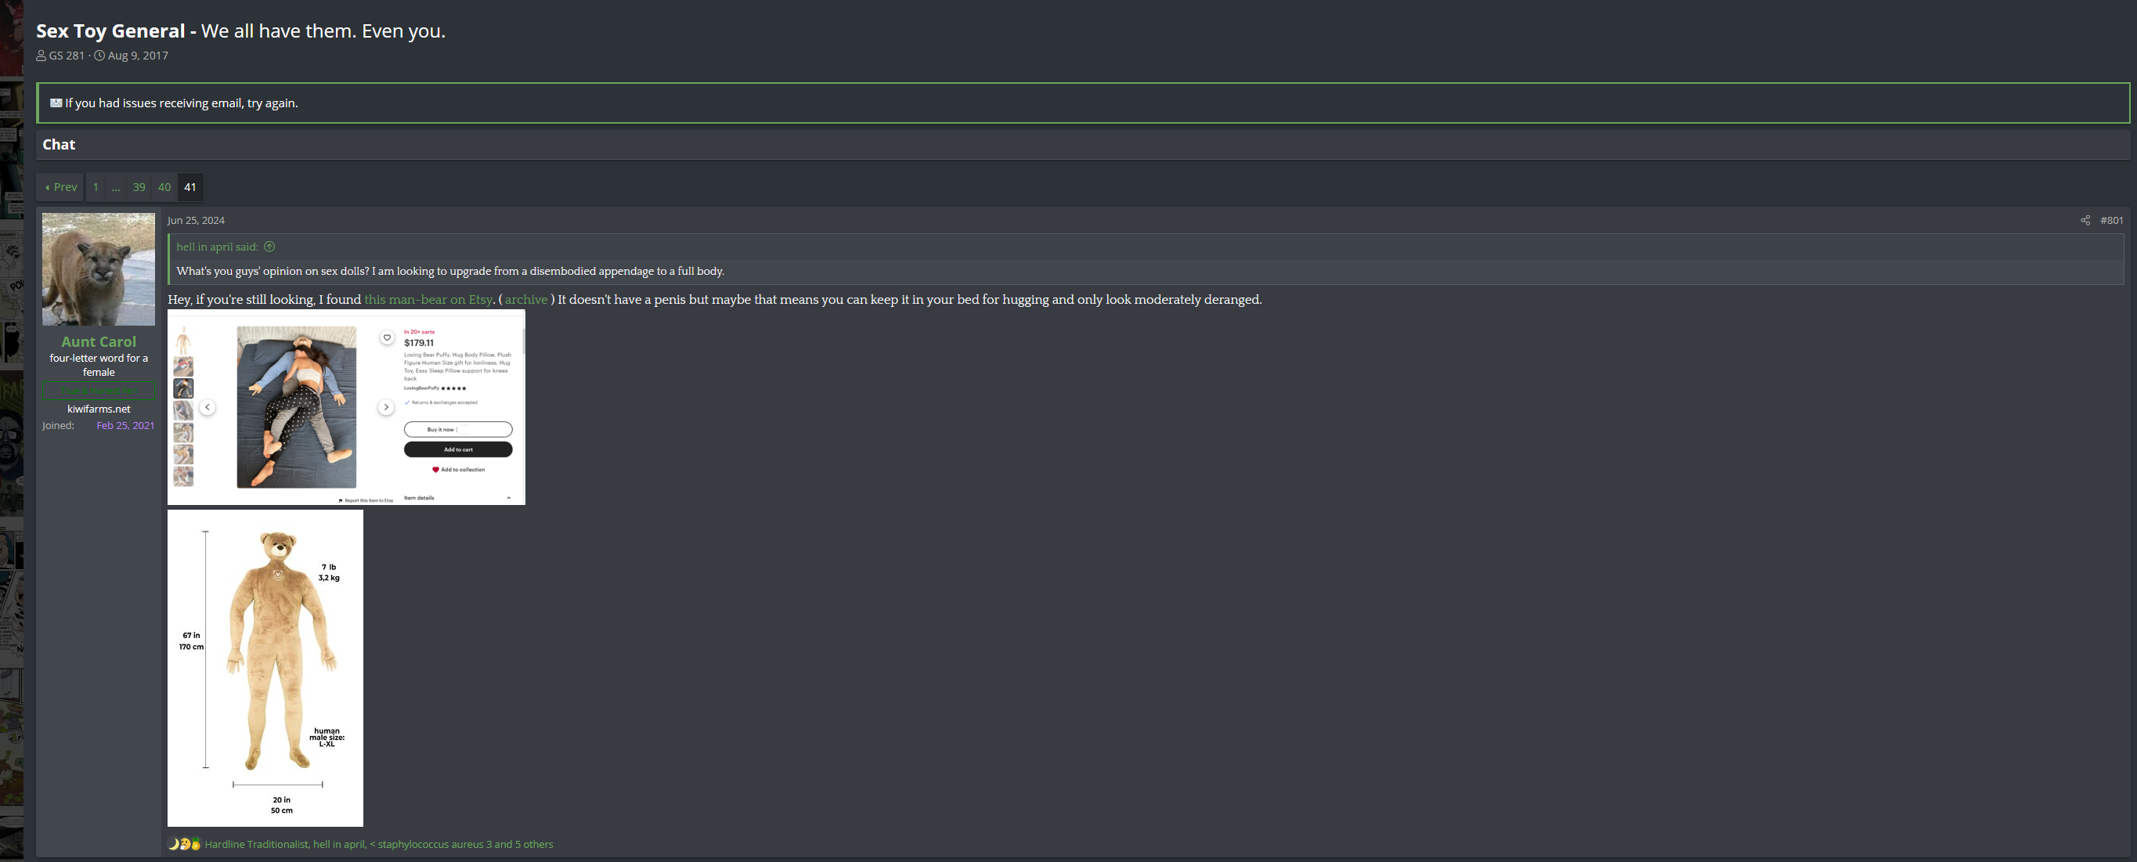Click the up-arrow icon after 'hell in april said'
2137x862 pixels.
(269, 247)
